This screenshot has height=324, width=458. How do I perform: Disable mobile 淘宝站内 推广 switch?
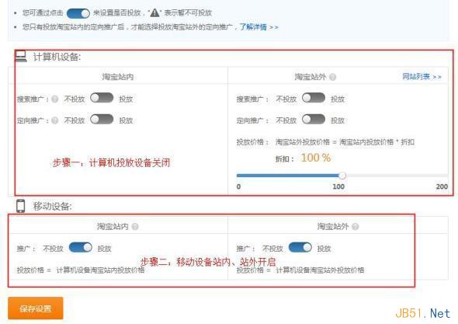tap(81, 247)
